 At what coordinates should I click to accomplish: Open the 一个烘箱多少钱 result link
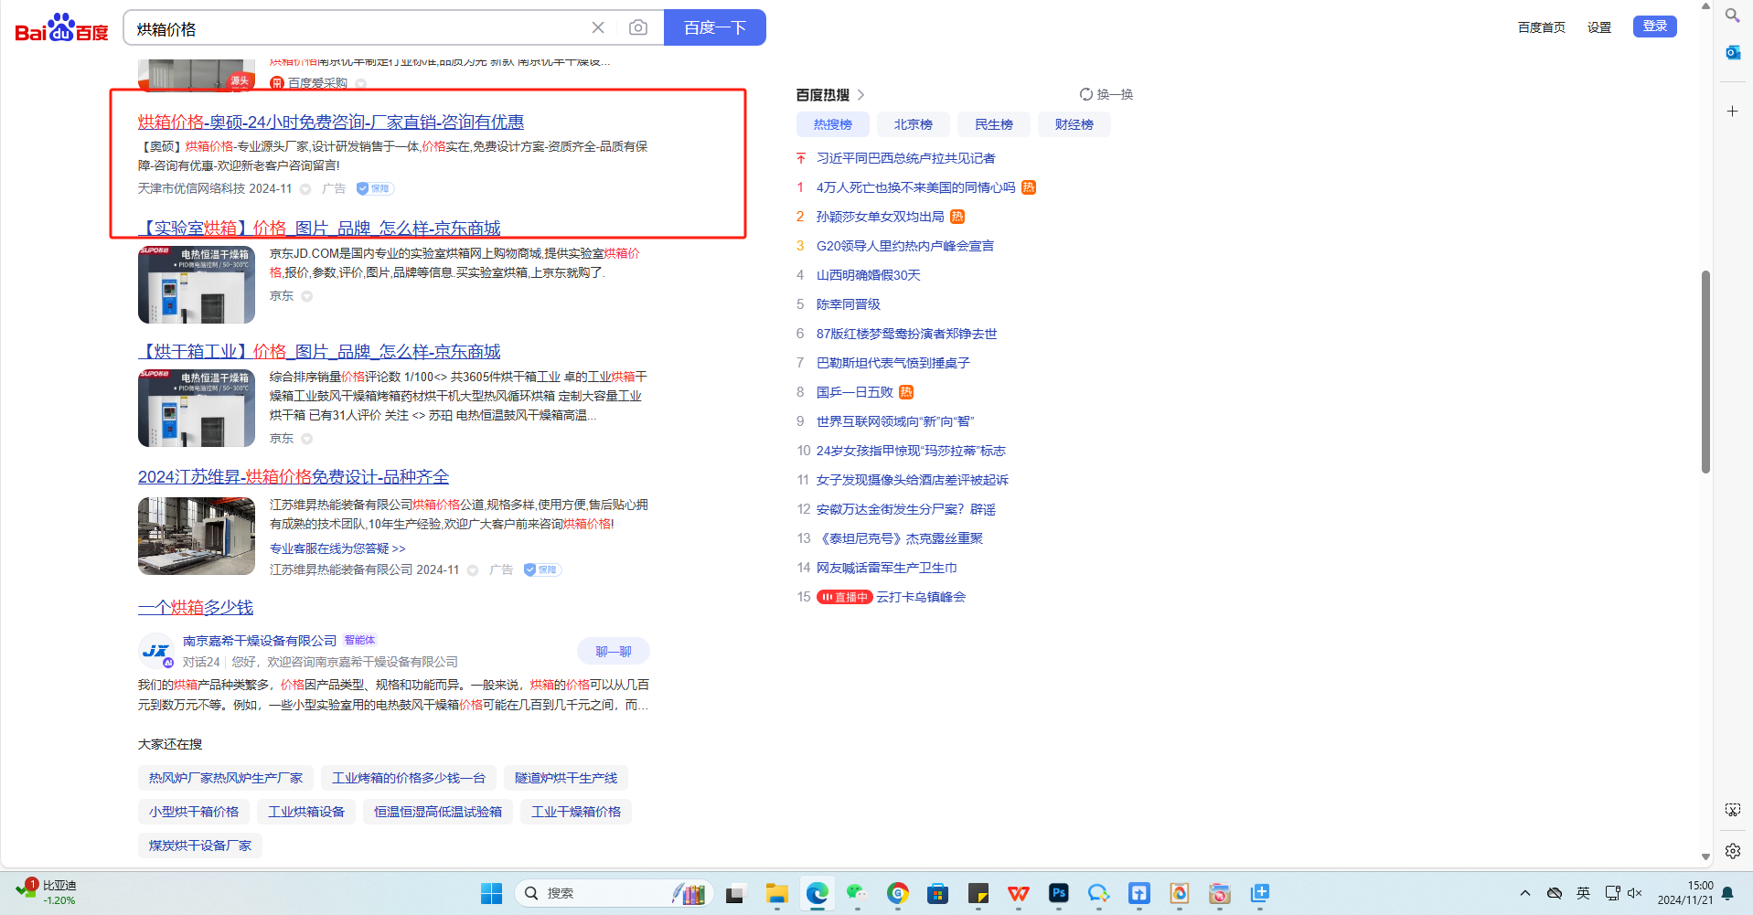(x=196, y=607)
